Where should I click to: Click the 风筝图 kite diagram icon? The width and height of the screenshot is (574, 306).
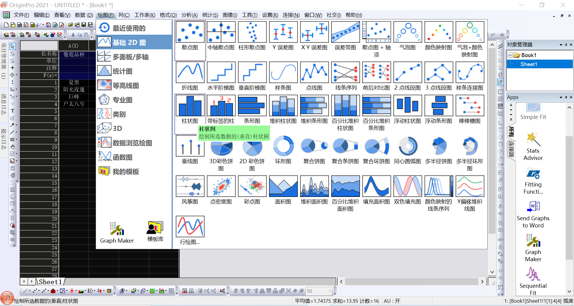[x=190, y=186]
